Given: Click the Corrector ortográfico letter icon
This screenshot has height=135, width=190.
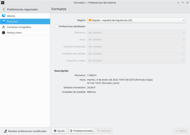Looking at the screenshot, I should [3, 27].
